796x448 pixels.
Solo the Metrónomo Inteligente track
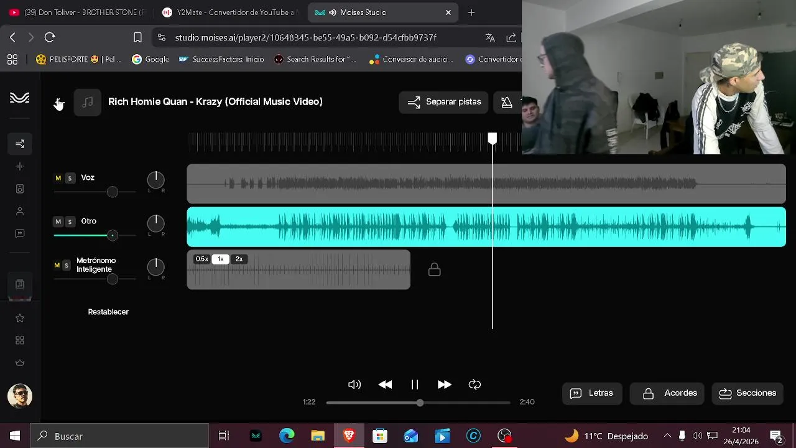tap(67, 265)
